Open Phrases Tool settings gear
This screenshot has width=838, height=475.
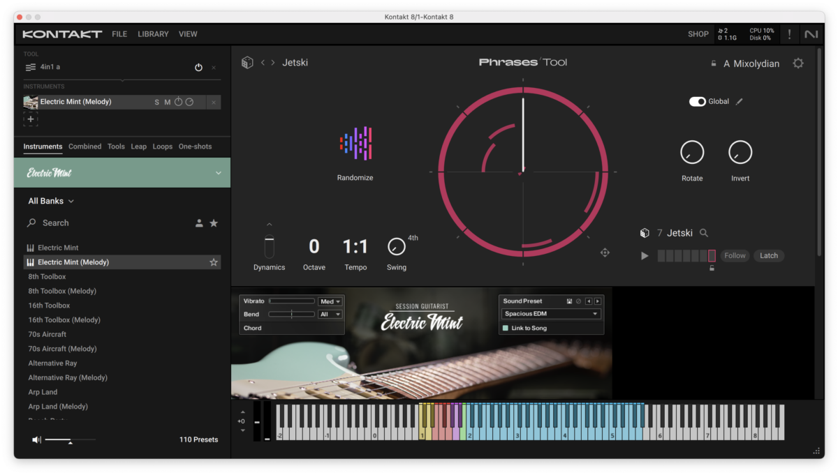[x=798, y=63]
